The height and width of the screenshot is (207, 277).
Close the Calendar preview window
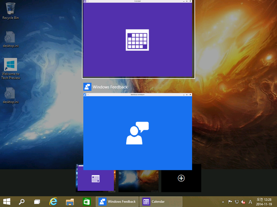190,1
